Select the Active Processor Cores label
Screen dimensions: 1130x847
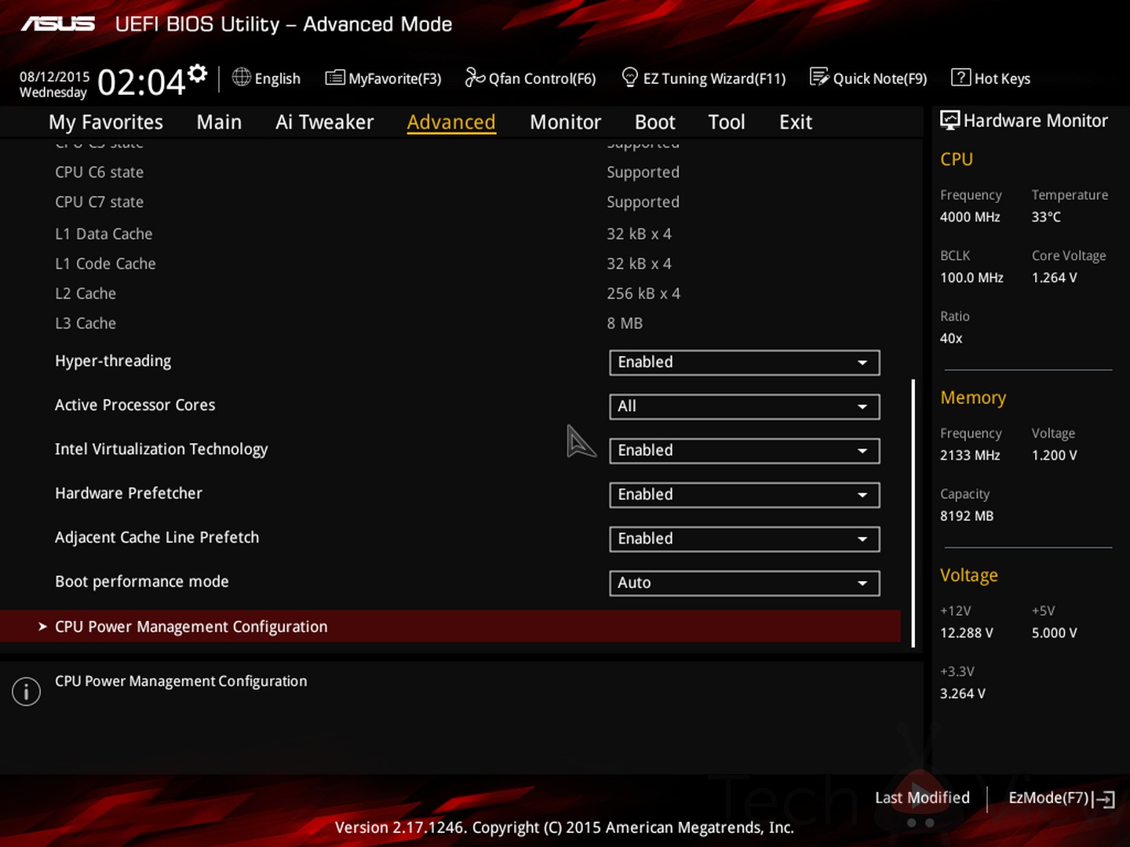pos(135,405)
